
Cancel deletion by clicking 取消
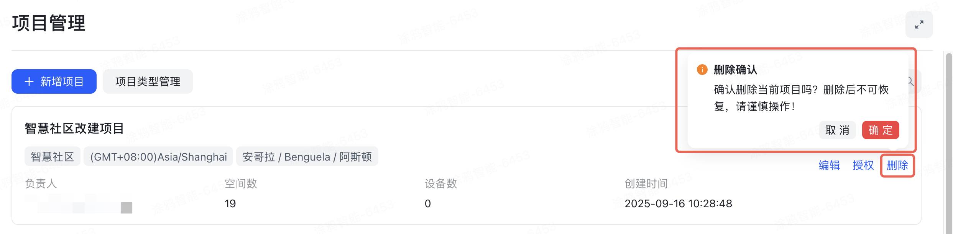pyautogui.click(x=837, y=130)
